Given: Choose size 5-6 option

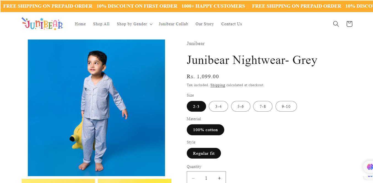Looking at the screenshot, I should (241, 106).
